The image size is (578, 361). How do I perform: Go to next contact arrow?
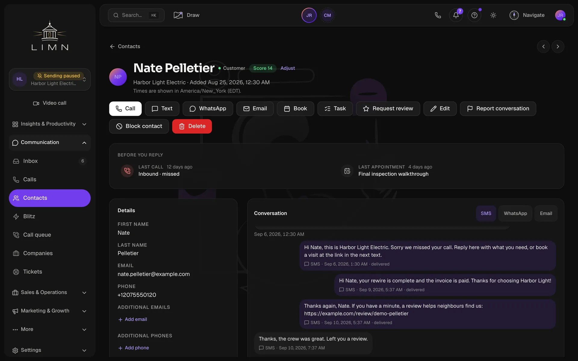point(558,46)
